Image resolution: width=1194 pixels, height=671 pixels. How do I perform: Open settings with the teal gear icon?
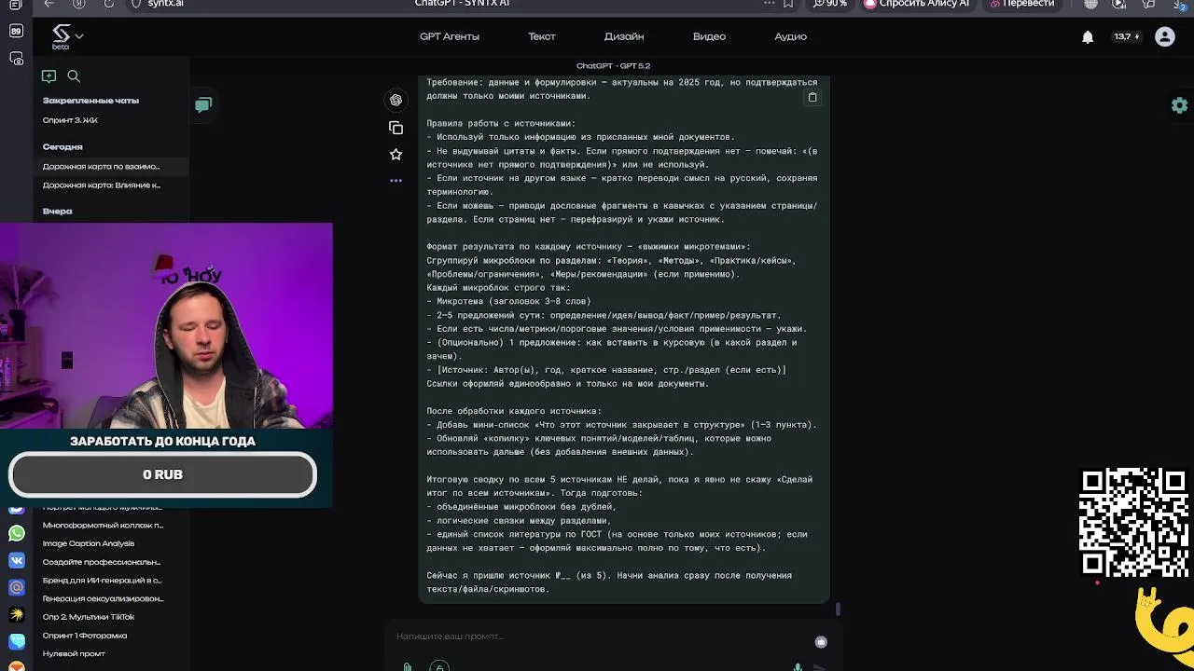(x=1180, y=105)
